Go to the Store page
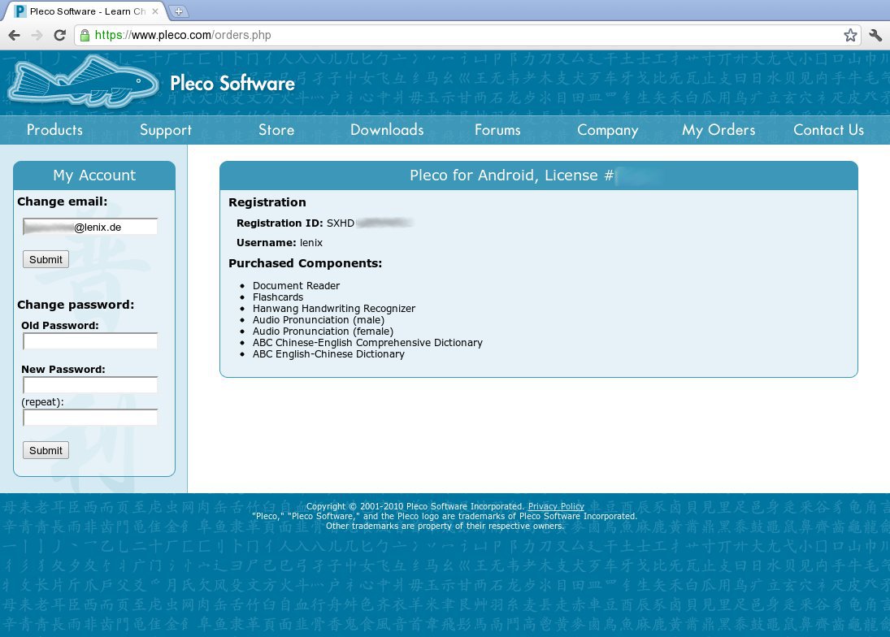 click(276, 130)
